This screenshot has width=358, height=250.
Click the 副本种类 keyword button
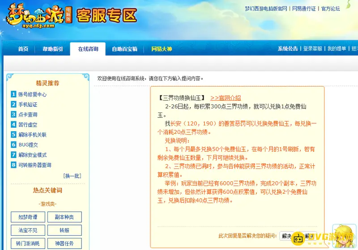tap(64, 217)
